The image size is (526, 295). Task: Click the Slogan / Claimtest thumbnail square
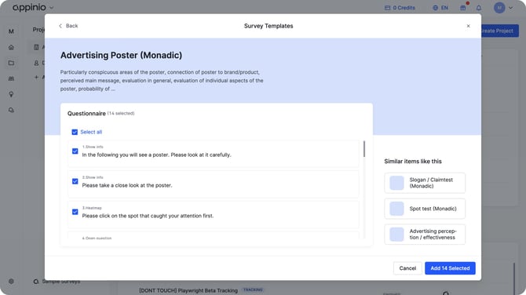(396, 183)
